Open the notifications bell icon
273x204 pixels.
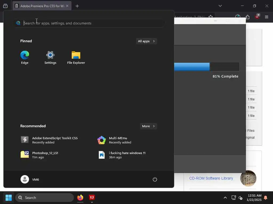point(266,198)
